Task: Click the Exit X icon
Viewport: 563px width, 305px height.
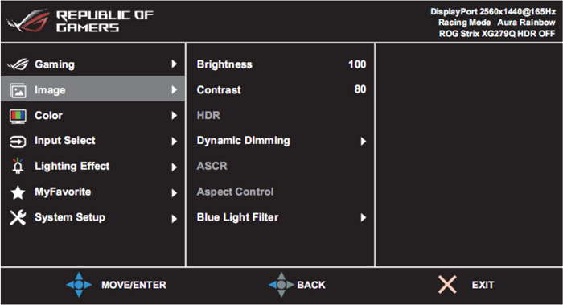Action: (x=447, y=285)
